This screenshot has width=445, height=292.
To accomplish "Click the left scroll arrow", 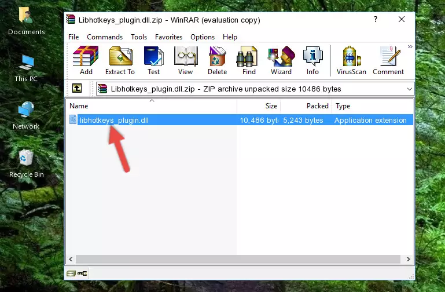I will pyautogui.click(x=71, y=259).
